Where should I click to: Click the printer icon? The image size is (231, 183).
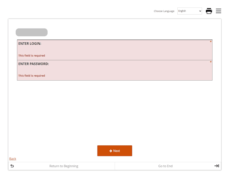[209, 11]
